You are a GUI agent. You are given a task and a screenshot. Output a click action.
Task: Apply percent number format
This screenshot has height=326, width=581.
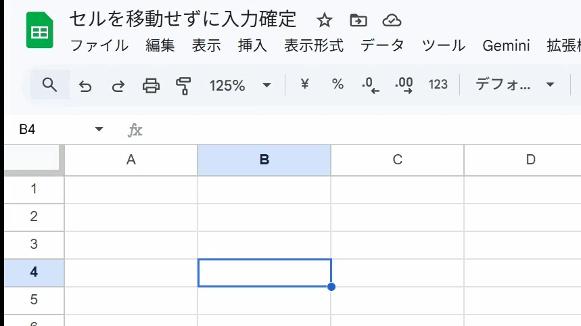pos(338,84)
